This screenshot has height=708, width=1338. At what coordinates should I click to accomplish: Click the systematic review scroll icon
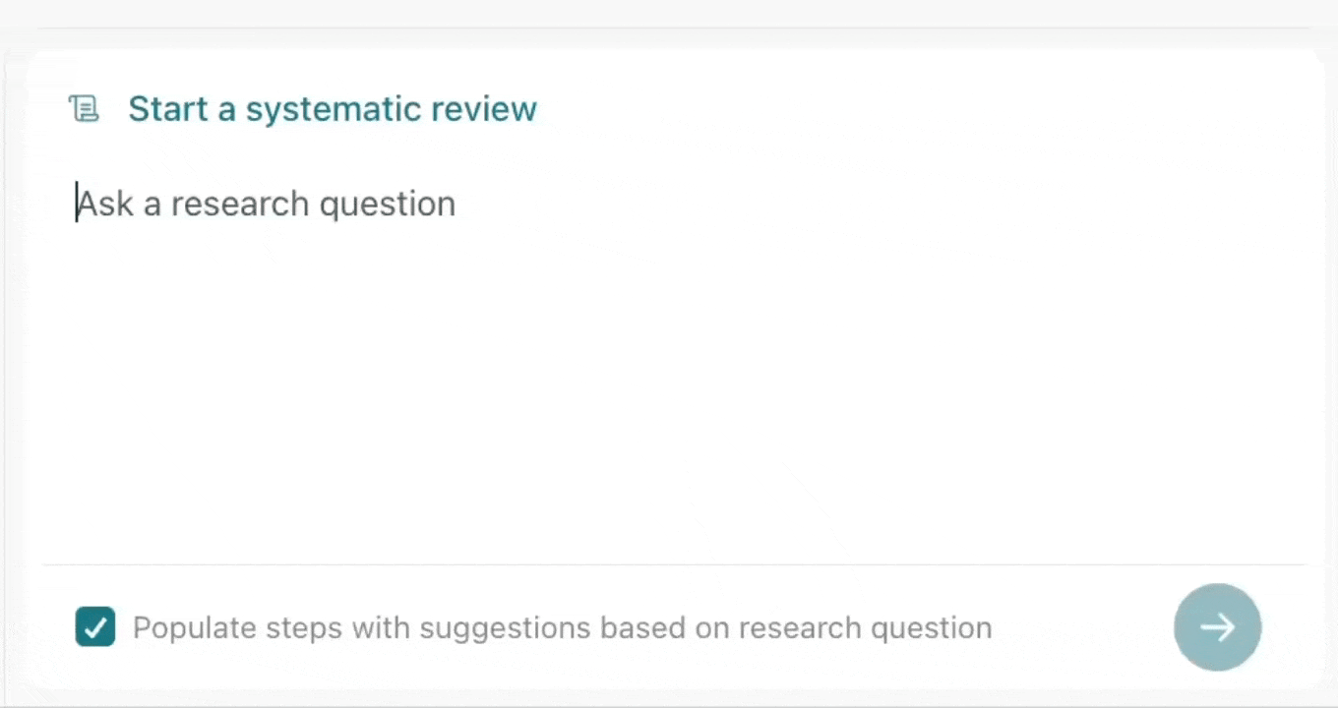point(84,108)
